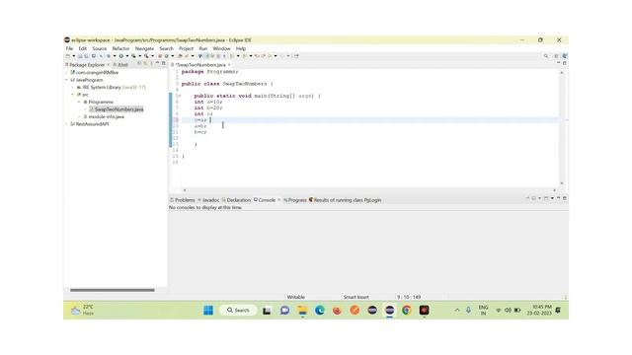Click the Open Perspective icon
The height and width of the screenshot is (355, 632).
coord(556,56)
